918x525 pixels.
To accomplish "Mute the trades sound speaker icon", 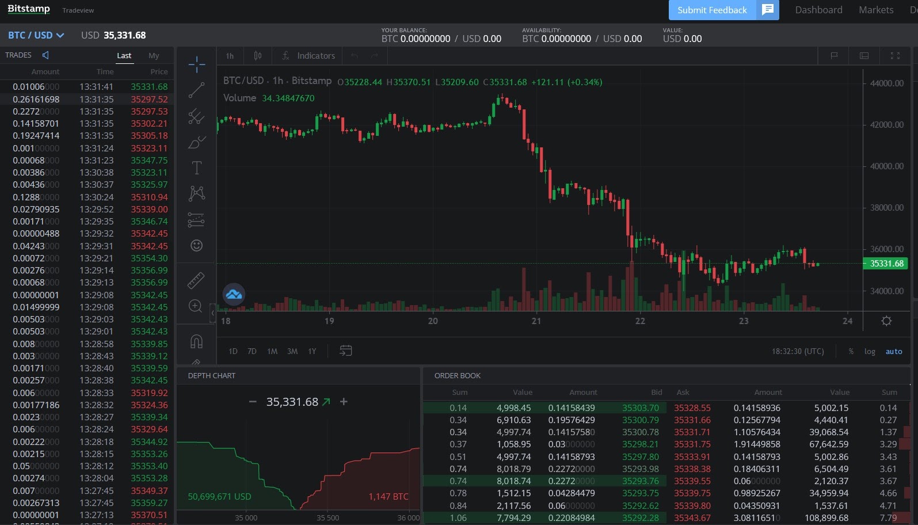I will (45, 55).
